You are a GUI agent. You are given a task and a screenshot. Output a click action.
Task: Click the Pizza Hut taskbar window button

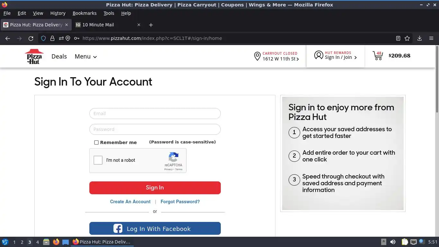102,242
